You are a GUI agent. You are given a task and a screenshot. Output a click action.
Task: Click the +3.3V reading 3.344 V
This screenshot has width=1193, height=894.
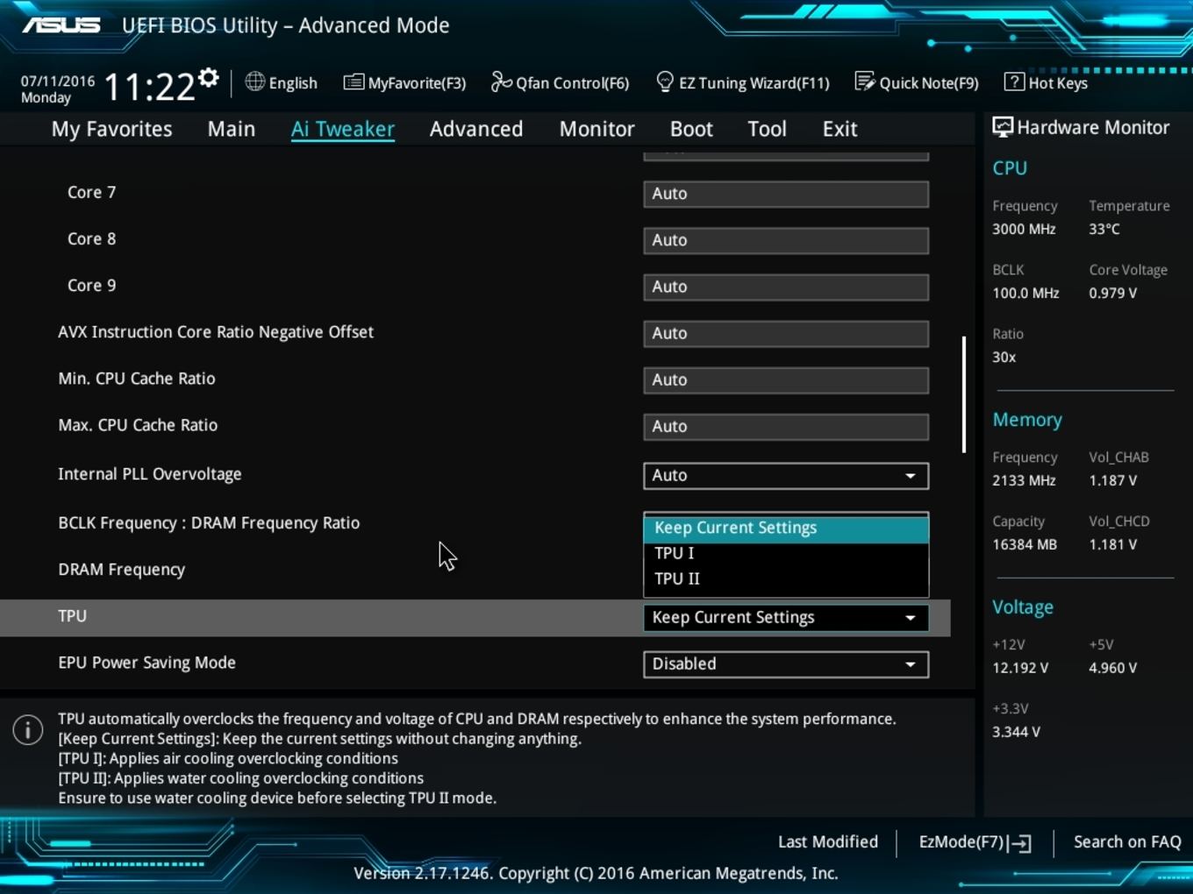[x=1016, y=732]
